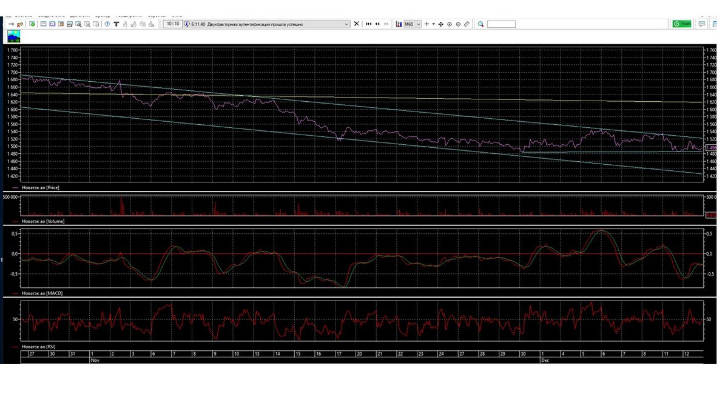Click the 'Новатэк ао [Volume]' legend label
The height and width of the screenshot is (409, 728).
43,221
